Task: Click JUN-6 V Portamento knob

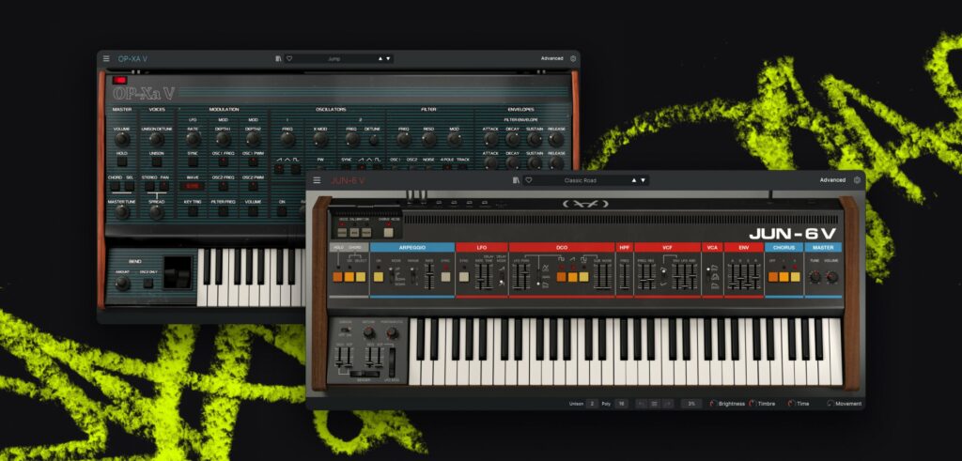Action: [392, 333]
